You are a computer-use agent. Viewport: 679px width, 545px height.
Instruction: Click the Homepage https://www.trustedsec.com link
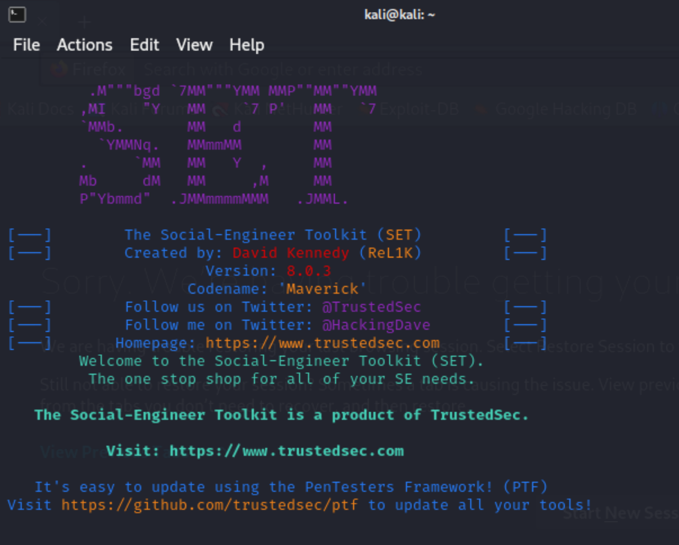(322, 343)
